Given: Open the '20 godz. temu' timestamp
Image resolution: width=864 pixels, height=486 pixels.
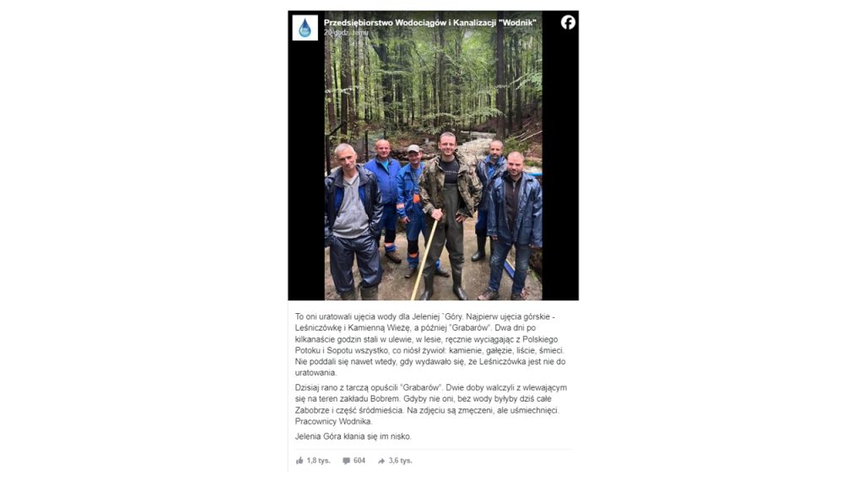Looking at the screenshot, I should [x=346, y=33].
